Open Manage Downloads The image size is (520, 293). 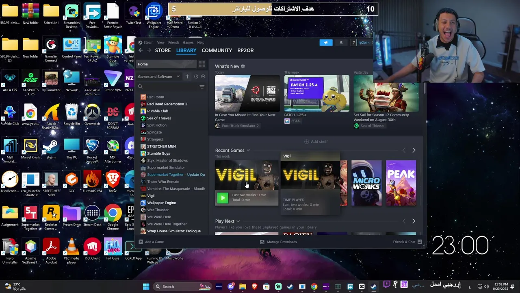(x=279, y=242)
